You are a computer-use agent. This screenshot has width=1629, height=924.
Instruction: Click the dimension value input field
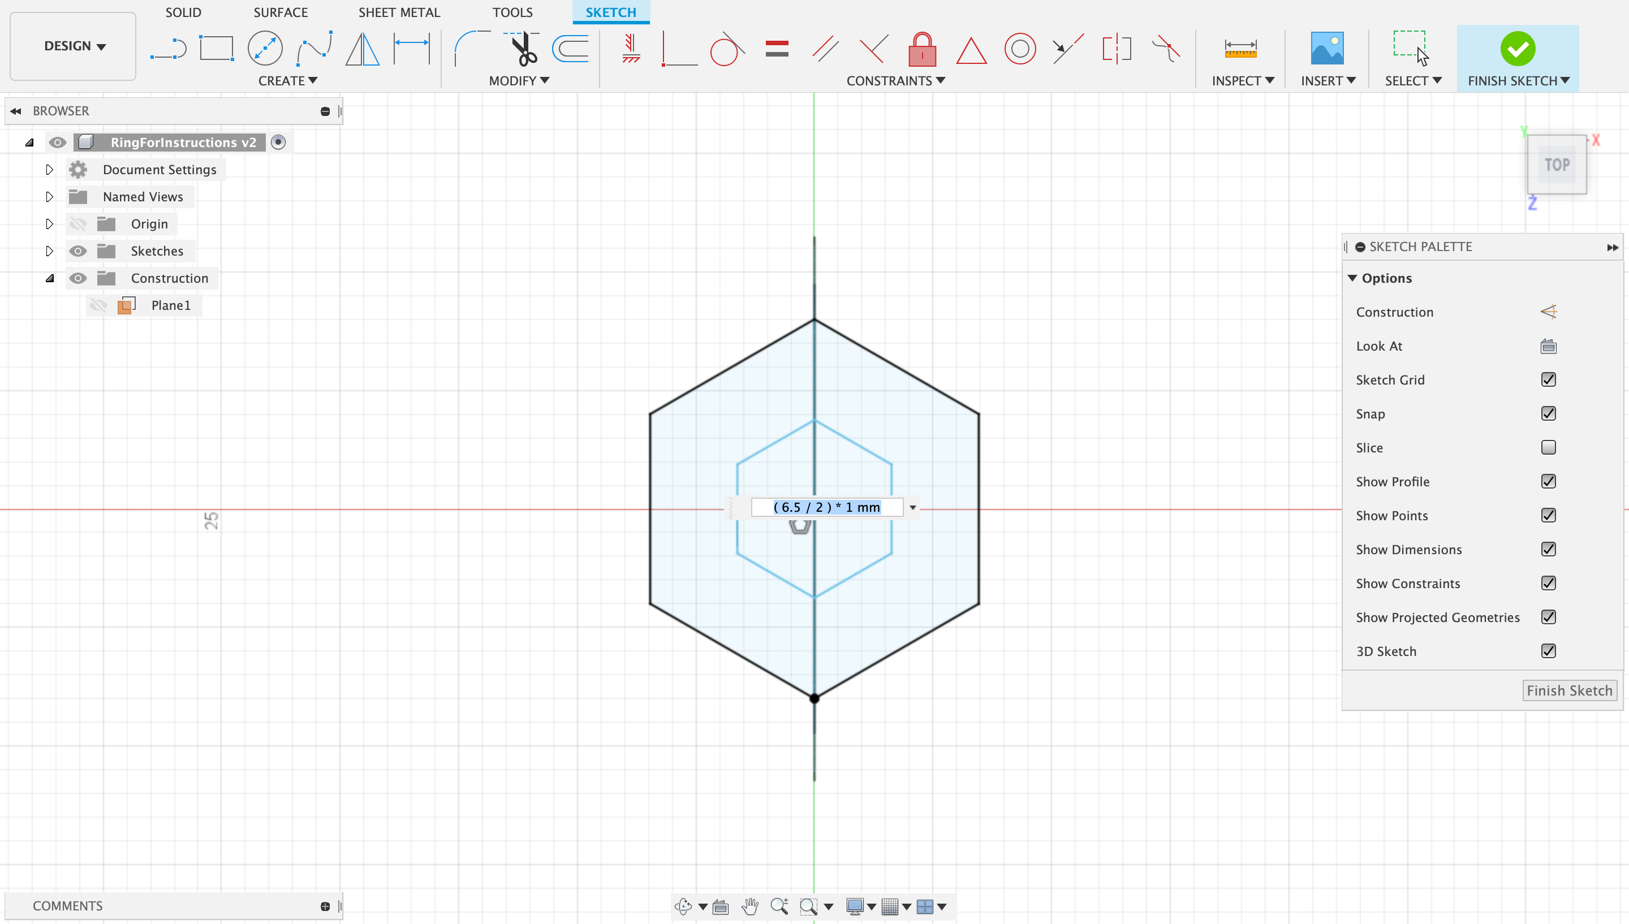point(826,507)
